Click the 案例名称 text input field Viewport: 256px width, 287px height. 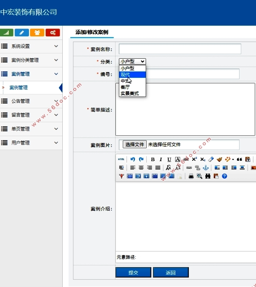tap(180, 49)
